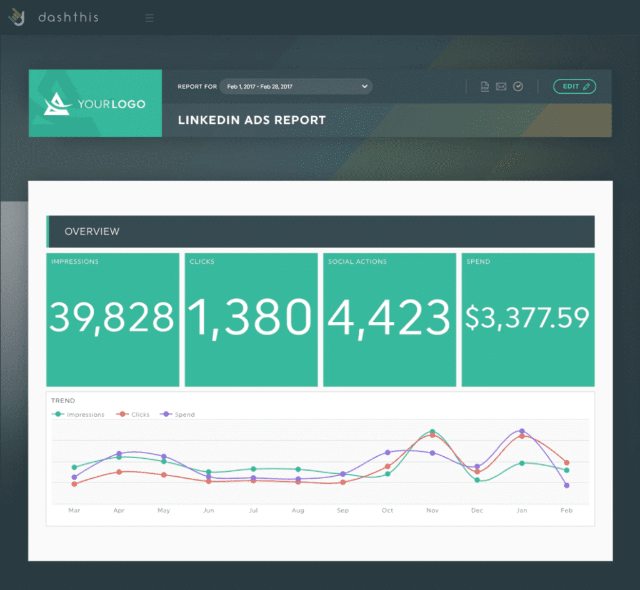Click the Apr clicks data point
The image size is (640, 590).
tap(119, 472)
